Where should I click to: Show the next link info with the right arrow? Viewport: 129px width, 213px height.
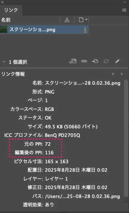pos(122,74)
